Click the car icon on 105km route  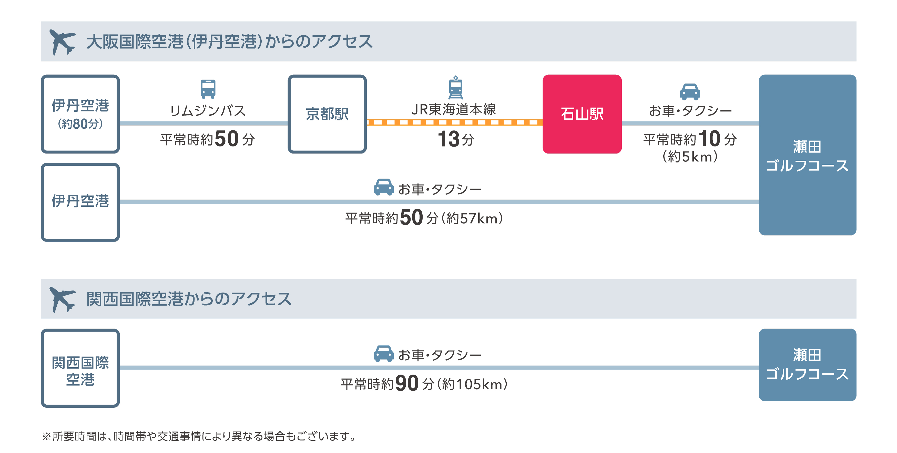point(383,353)
